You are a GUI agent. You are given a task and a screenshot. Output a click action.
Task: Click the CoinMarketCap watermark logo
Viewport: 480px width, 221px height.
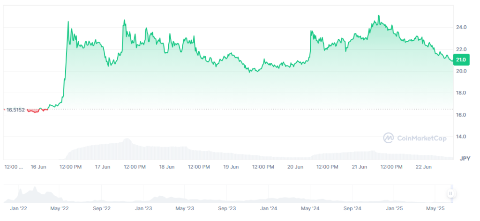(414, 138)
